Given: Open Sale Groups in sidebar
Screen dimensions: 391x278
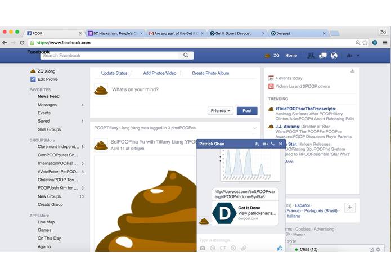Looking at the screenshot, I should [49, 129].
